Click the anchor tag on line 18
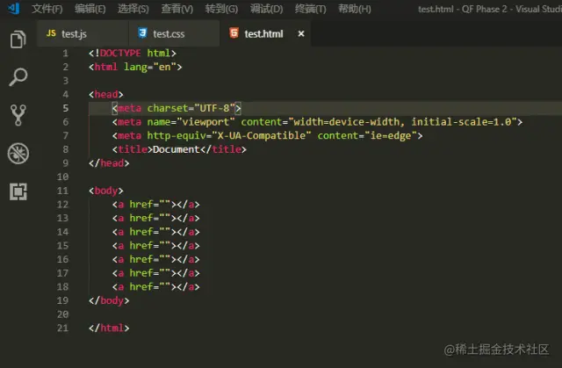This screenshot has width=562, height=368. 156,286
